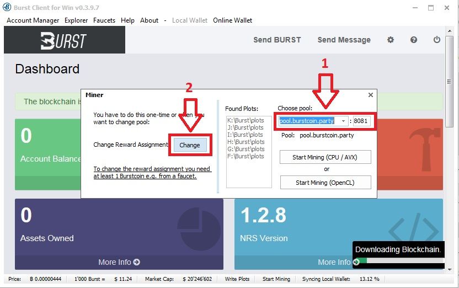The image size is (459, 288).
Task: Click the Syncing Local Wallet 13.12 % status
Action: coord(341,279)
